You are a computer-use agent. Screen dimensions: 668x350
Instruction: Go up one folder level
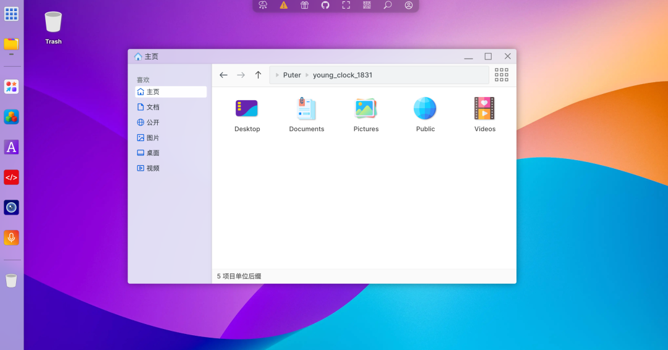pos(258,75)
